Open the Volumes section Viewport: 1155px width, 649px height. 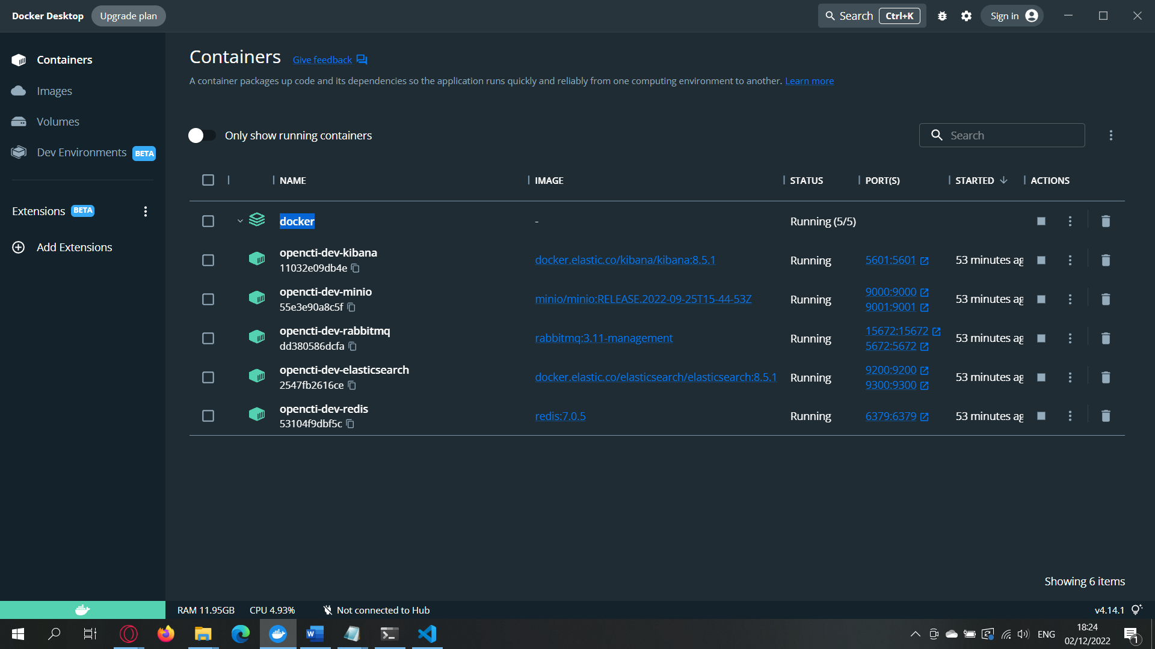point(58,122)
